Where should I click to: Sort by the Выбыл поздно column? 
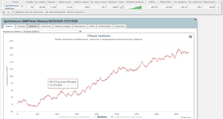(x=82, y=2)
